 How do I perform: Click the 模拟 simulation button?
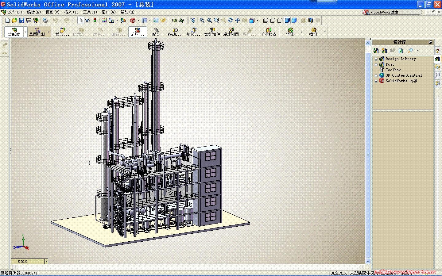[313, 32]
